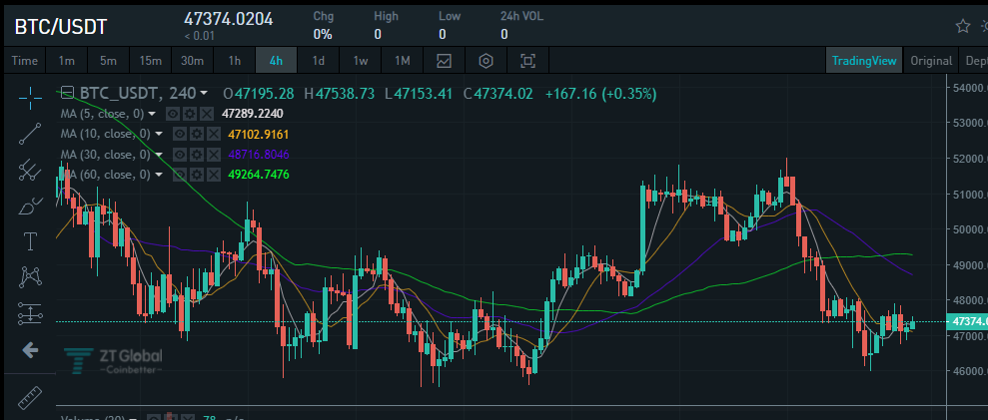988x420 pixels.
Task: Choose the pitchfork drawing tool
Action: click(30, 170)
